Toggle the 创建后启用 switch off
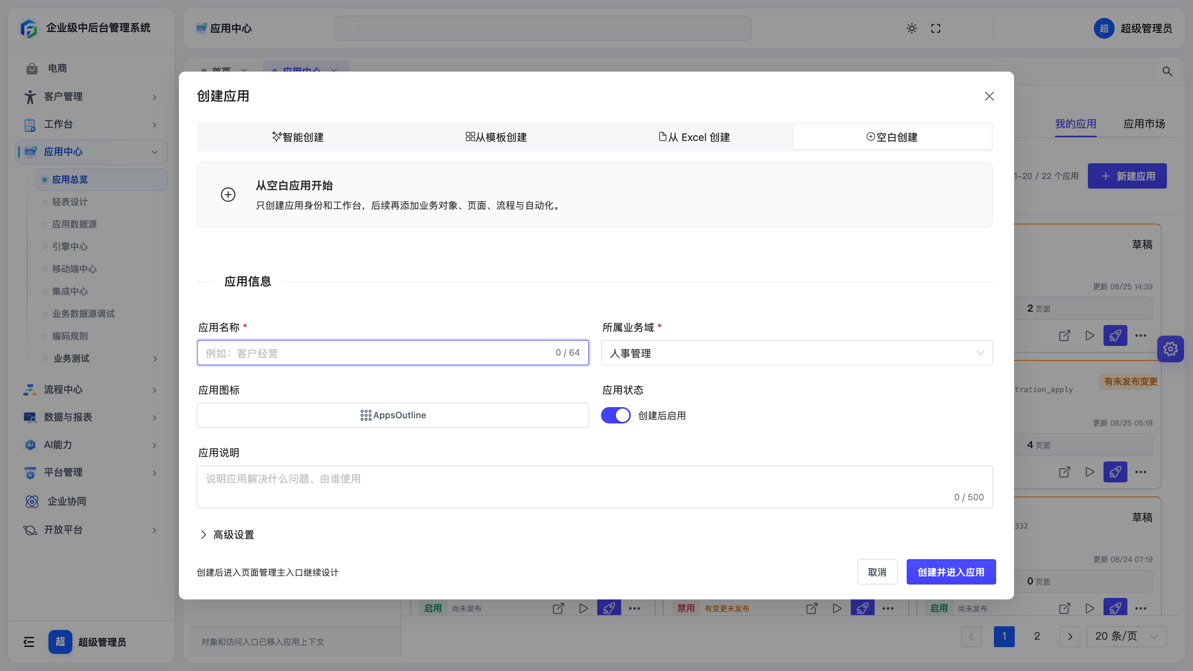Screen dimensions: 1193x671 point(616,415)
